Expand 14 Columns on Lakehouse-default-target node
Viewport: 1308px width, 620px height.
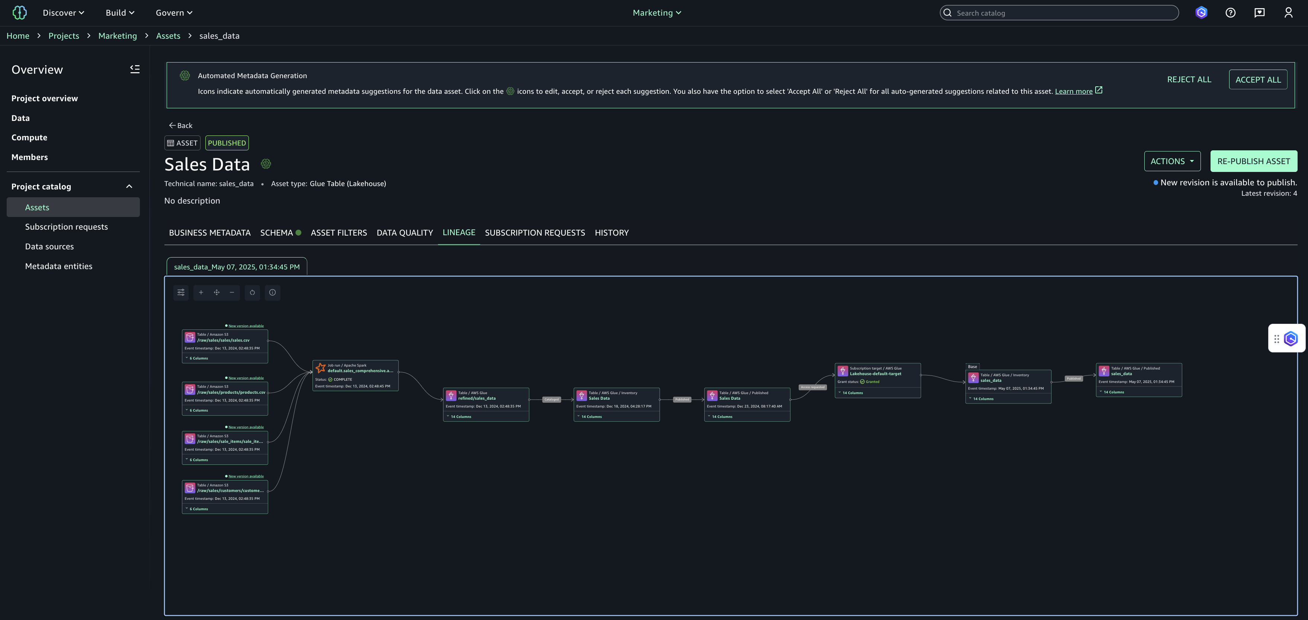[850, 393]
